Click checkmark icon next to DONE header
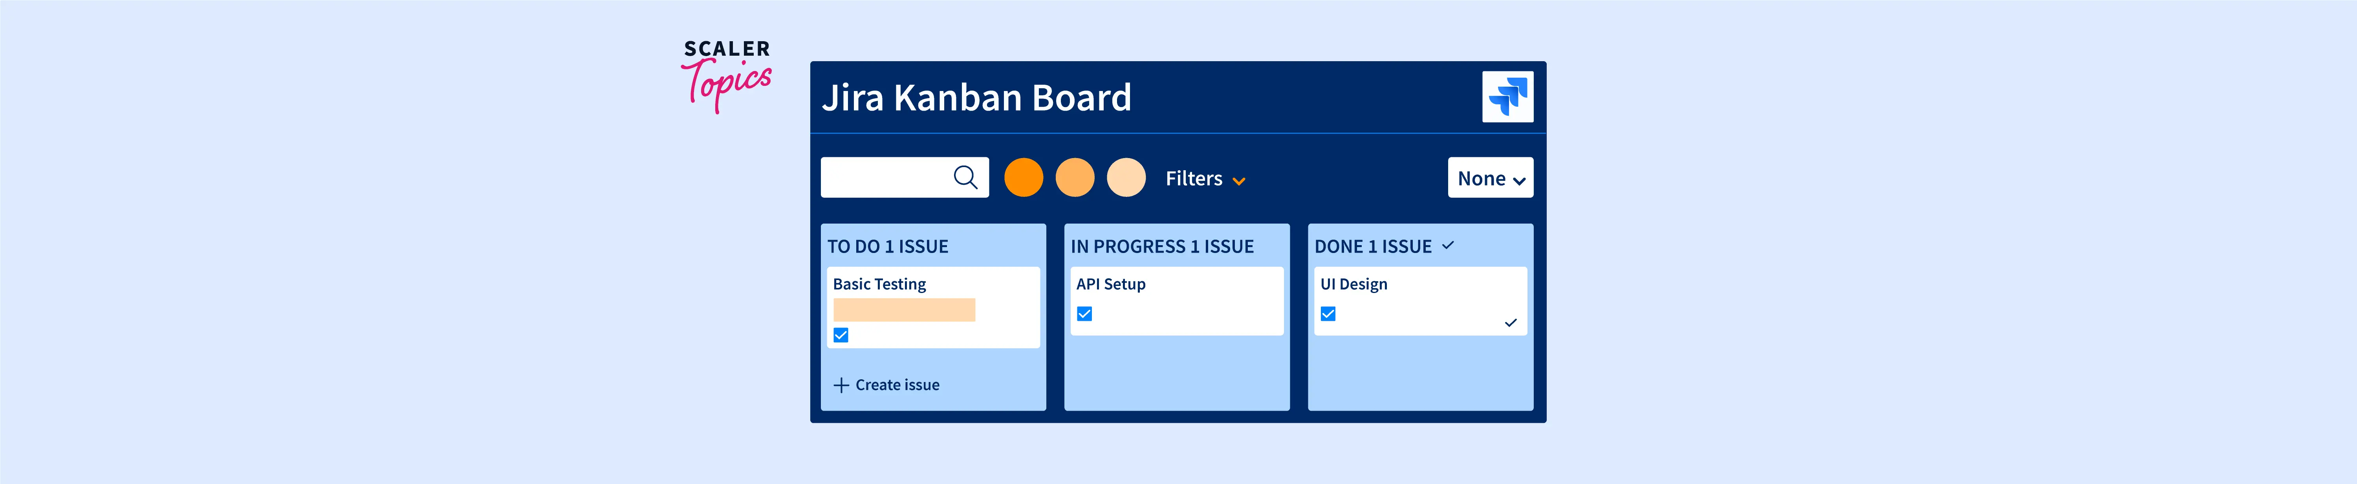The height and width of the screenshot is (484, 2357). tap(1447, 246)
